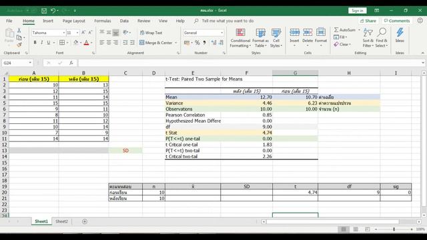Click Increase Decimal icon

[x=214, y=43]
